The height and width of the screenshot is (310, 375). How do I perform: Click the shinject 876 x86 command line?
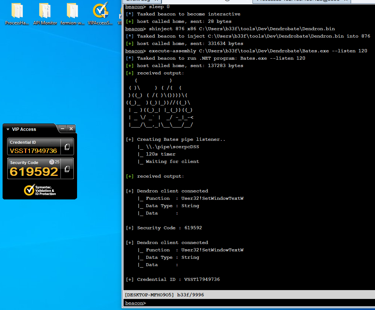[x=230, y=29]
